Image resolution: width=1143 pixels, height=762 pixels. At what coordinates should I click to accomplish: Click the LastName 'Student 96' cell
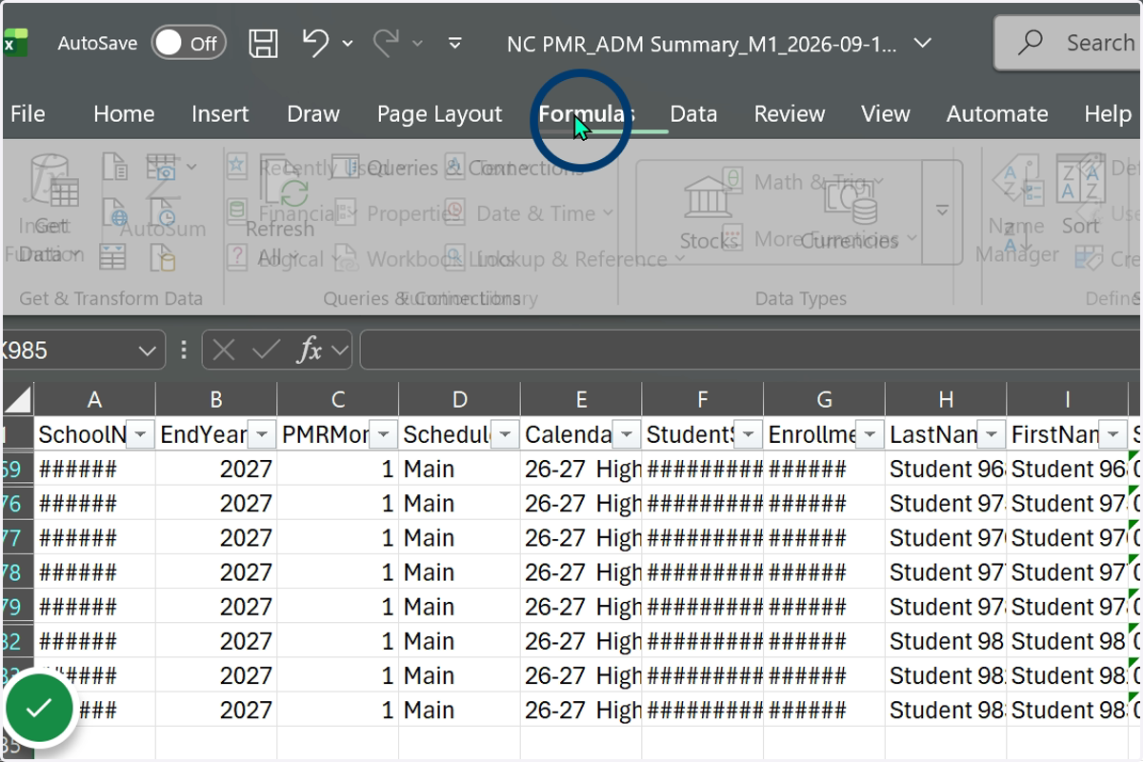point(946,469)
